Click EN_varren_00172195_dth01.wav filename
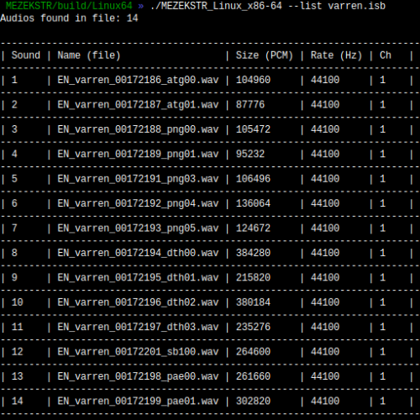The height and width of the screenshot is (420, 420). [138, 278]
